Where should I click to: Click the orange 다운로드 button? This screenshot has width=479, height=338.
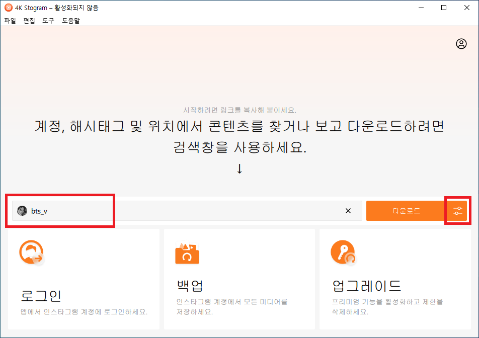click(406, 211)
